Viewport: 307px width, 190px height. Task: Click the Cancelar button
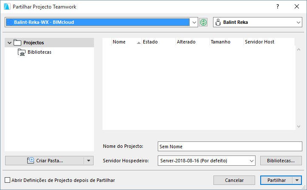pos(234,180)
